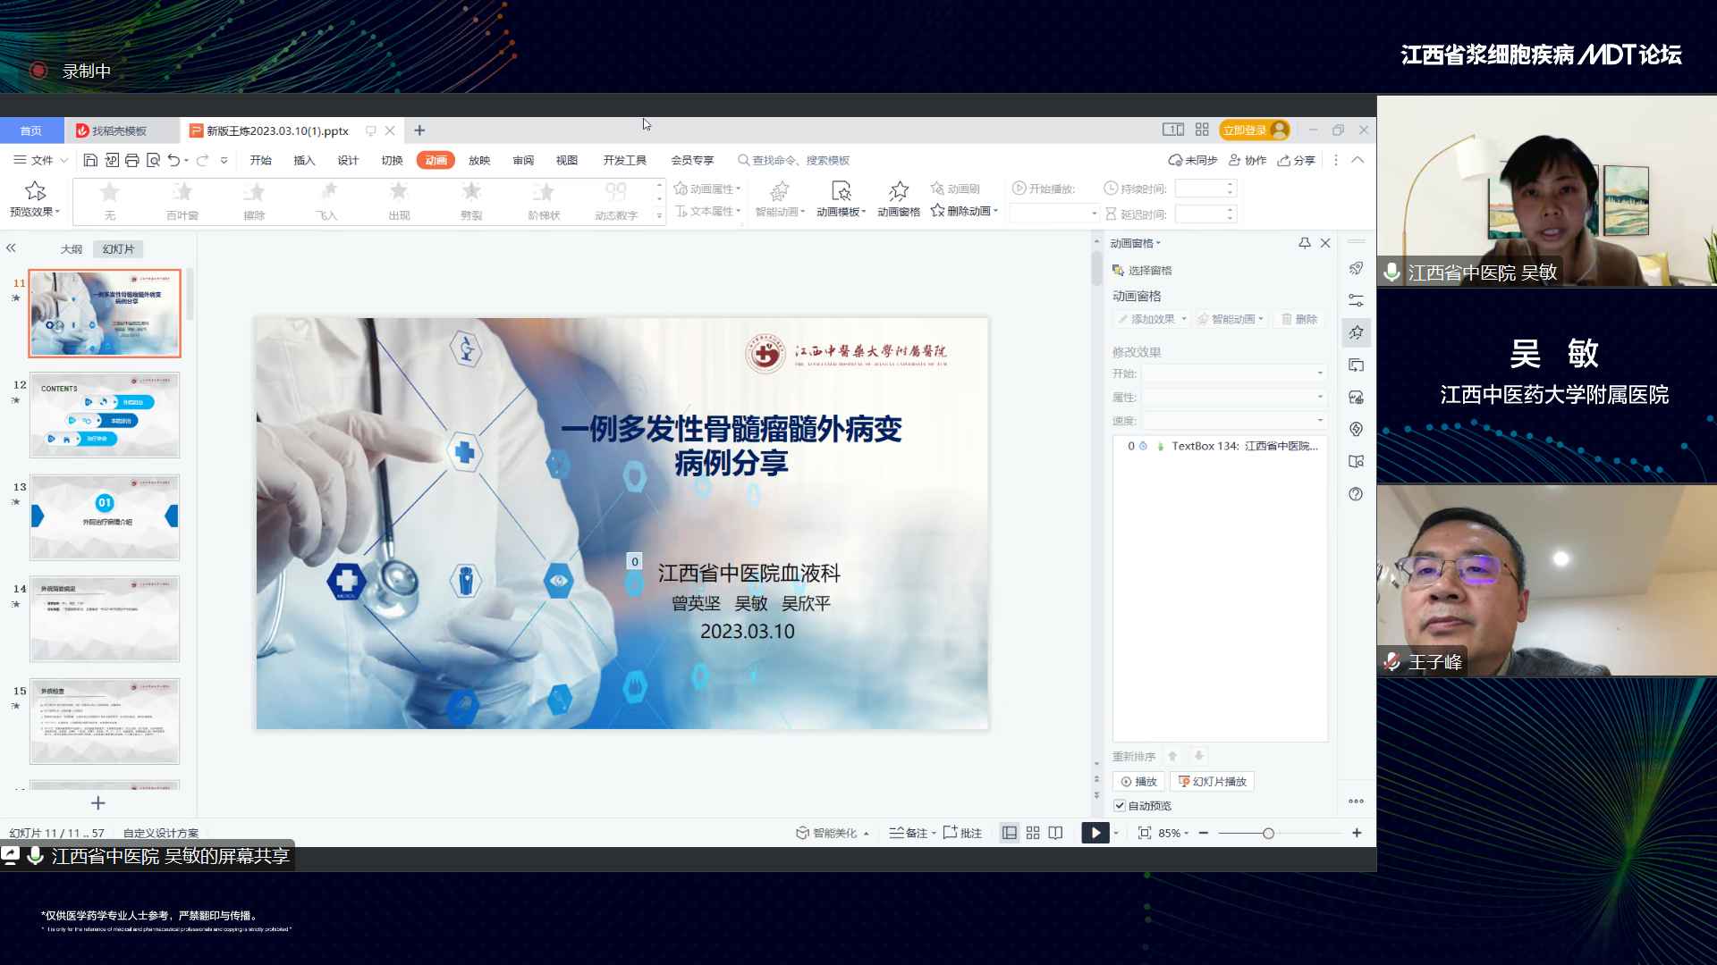Image resolution: width=1717 pixels, height=965 pixels.
Task: Pin the animation pane with pushpin icon
Action: click(x=1305, y=243)
